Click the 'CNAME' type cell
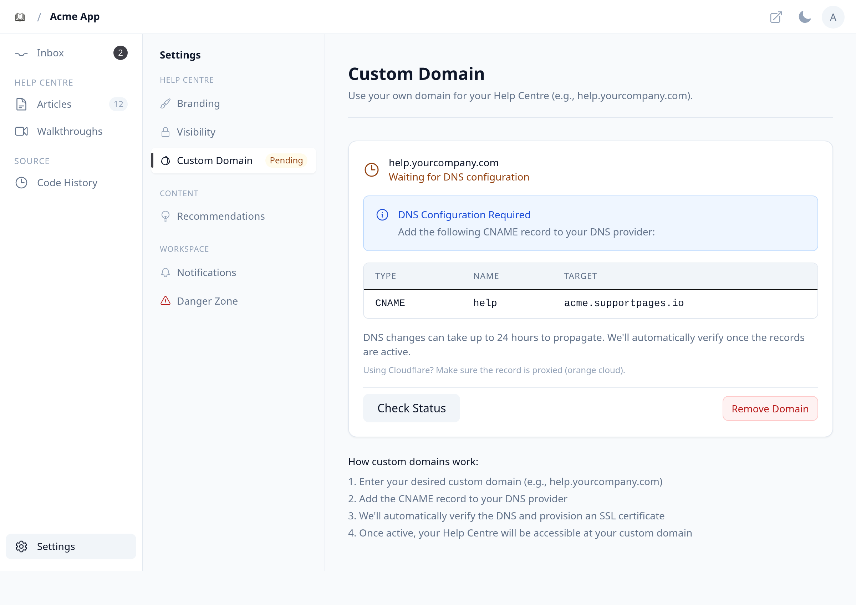Viewport: 856px width, 605px height. (x=390, y=303)
